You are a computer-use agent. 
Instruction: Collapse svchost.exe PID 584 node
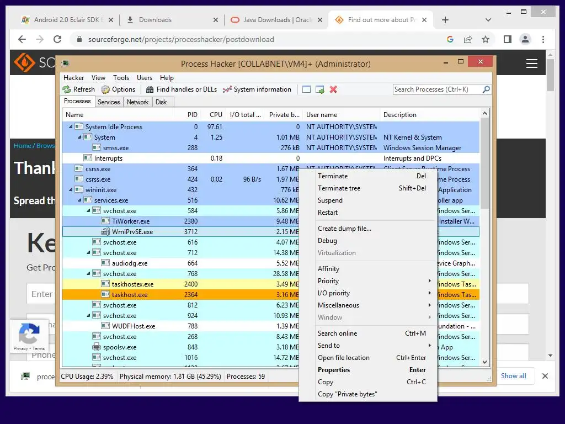tap(88, 210)
